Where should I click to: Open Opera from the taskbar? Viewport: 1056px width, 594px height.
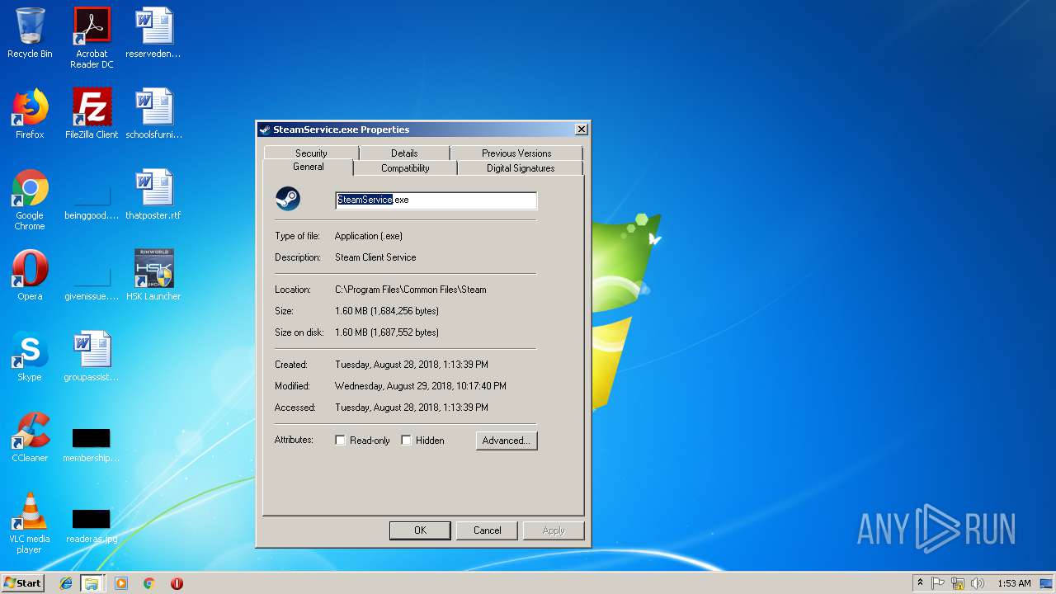click(x=177, y=583)
